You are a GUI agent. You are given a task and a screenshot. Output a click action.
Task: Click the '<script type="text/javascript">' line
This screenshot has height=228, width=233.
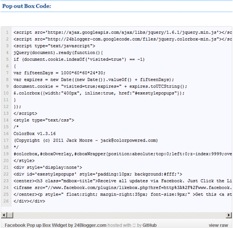coord(54,46)
